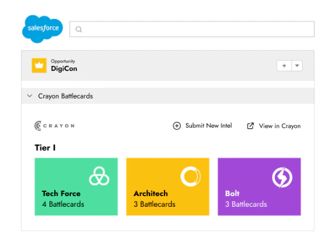Click the external link icon for View in Crayon
332x246 pixels.
[x=250, y=126]
